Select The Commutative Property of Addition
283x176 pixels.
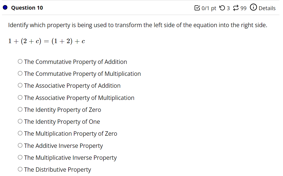pos(20,61)
